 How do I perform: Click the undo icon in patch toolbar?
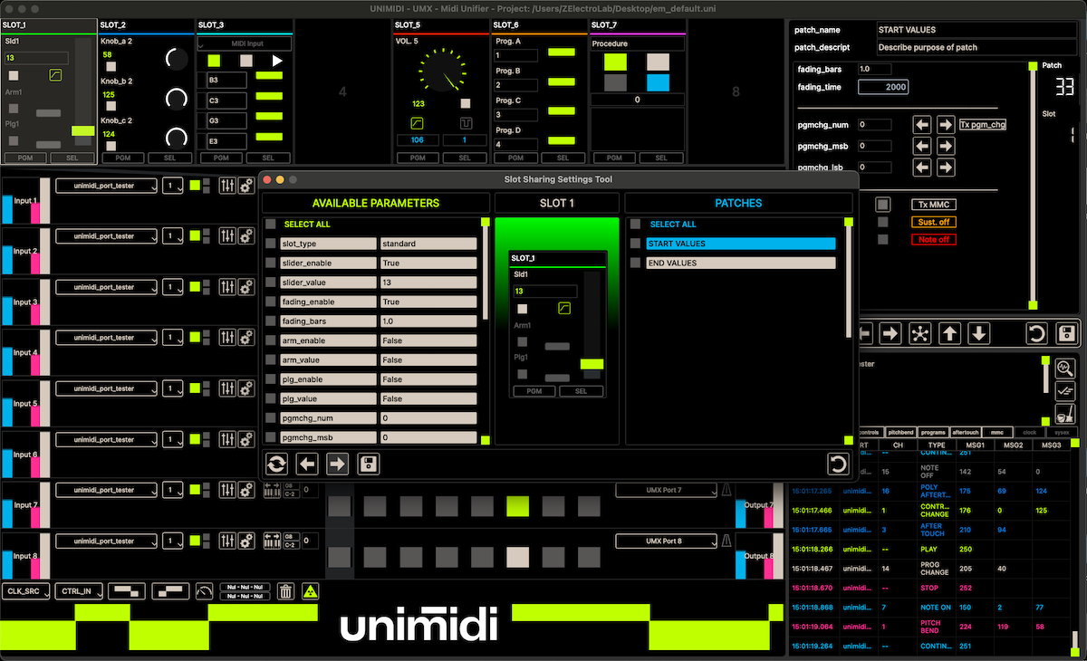pyautogui.click(x=1037, y=333)
